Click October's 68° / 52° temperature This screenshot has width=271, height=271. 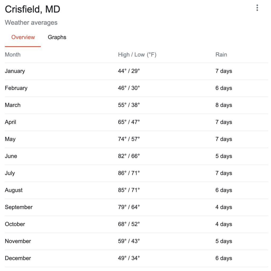[x=129, y=224]
